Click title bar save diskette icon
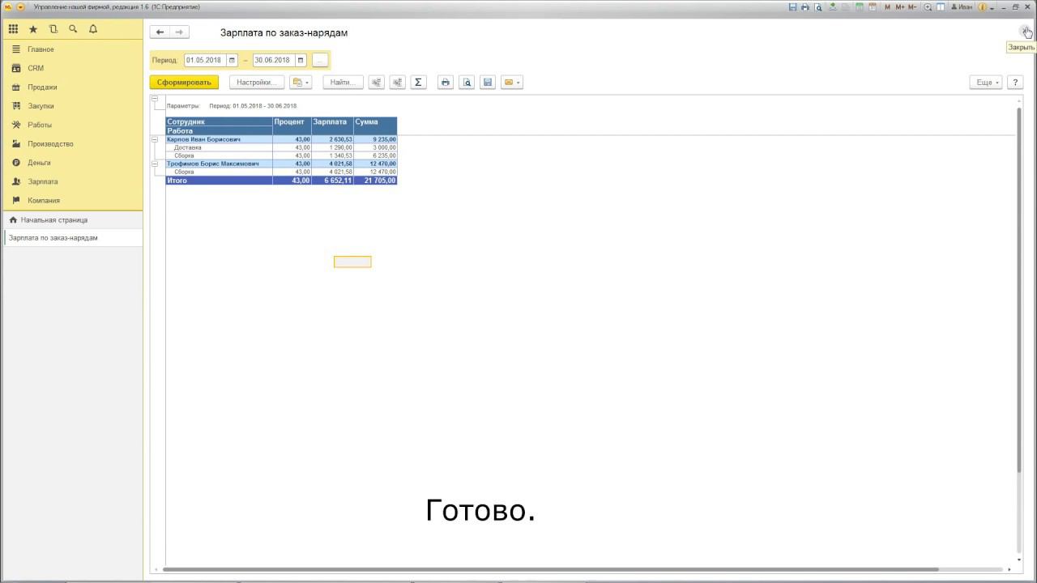1037x583 pixels. click(792, 6)
